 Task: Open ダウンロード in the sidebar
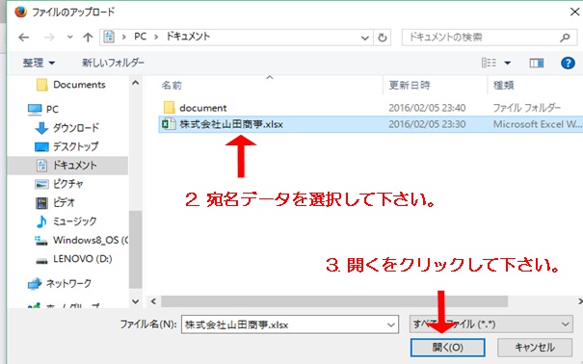pyautogui.click(x=66, y=128)
